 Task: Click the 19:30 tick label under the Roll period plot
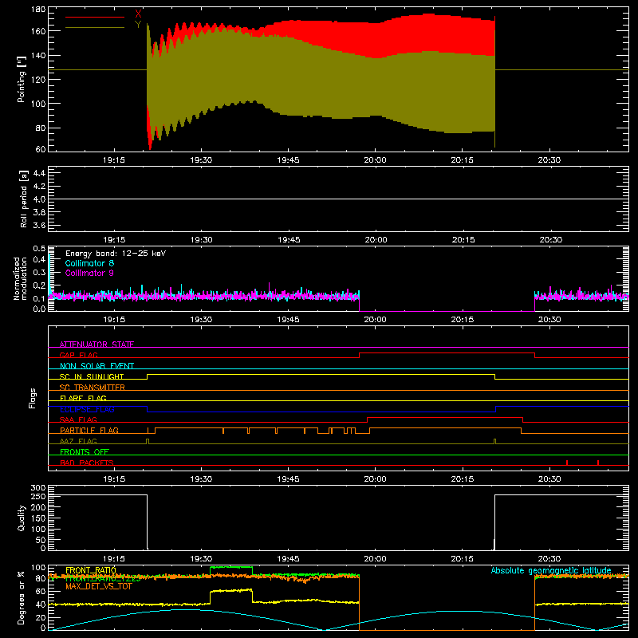click(x=202, y=240)
